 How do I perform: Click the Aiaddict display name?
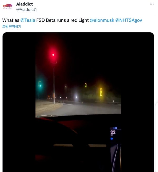click(x=24, y=4)
